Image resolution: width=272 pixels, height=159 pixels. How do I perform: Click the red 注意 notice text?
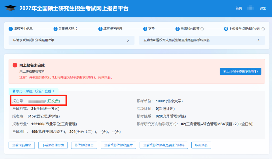[x=66, y=77]
